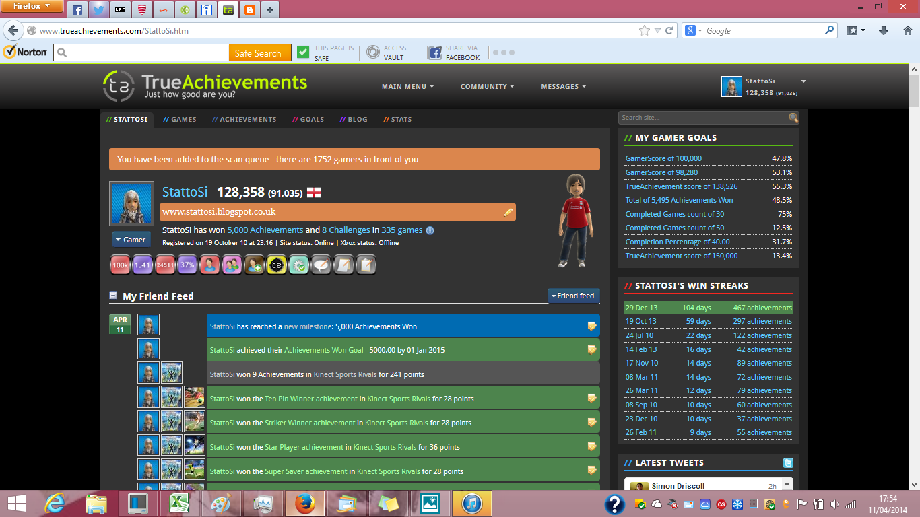Select the Stats profile tab
Viewport: 920px width, 517px height.
coord(397,119)
